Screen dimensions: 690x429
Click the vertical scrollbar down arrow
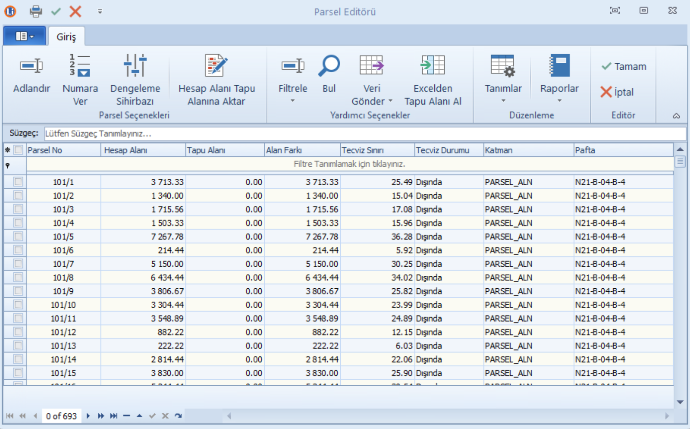[680, 402]
